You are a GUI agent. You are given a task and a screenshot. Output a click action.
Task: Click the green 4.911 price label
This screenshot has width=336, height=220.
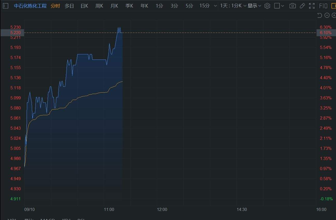[x=16, y=199]
